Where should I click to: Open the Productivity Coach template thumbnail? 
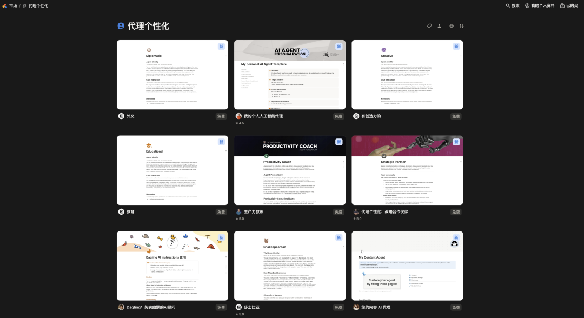tap(290, 170)
